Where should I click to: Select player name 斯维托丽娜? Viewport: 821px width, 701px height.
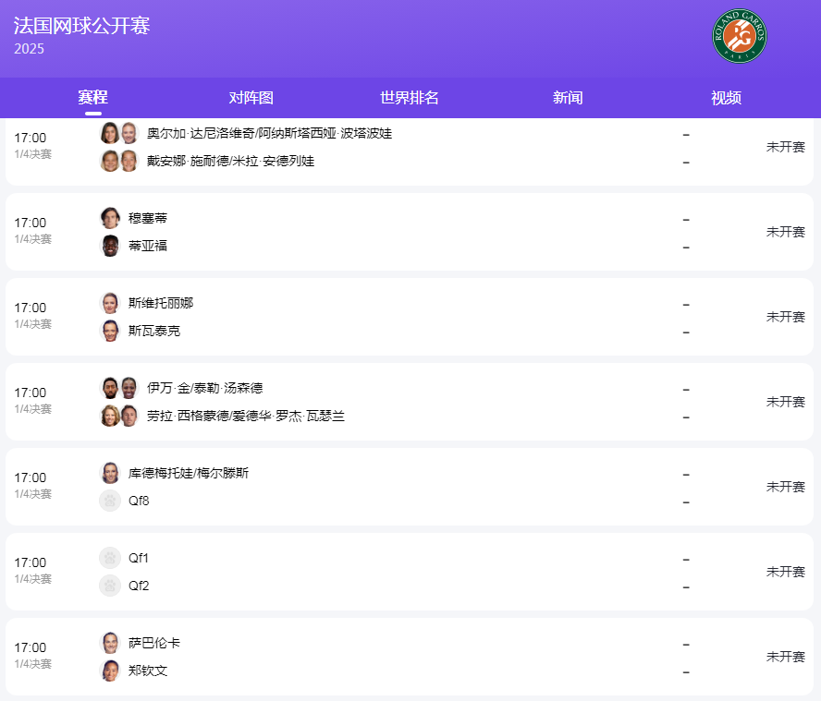(161, 303)
